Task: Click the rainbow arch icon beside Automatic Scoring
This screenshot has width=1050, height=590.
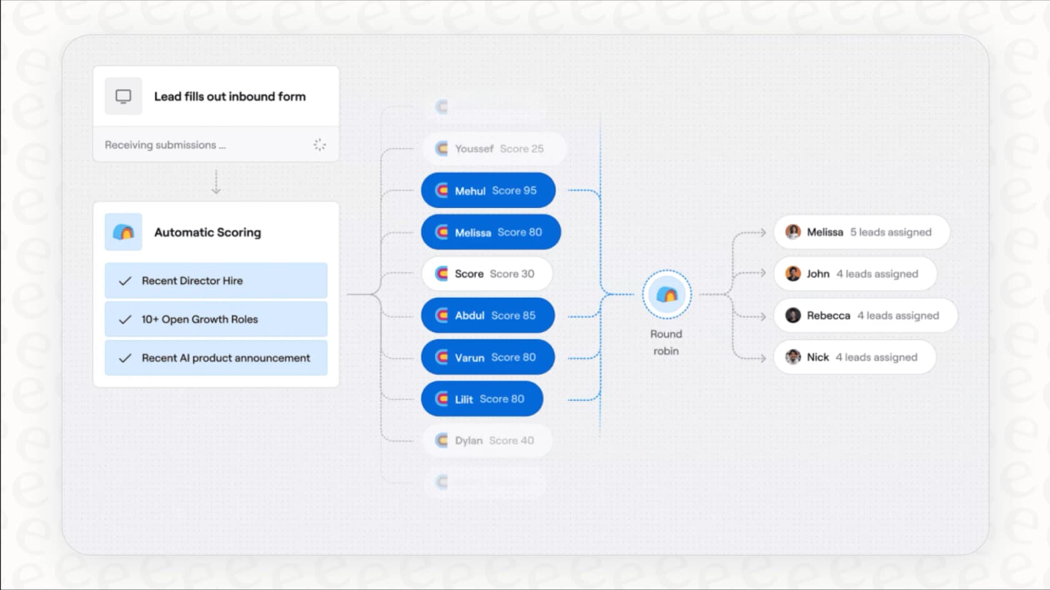Action: coord(123,232)
